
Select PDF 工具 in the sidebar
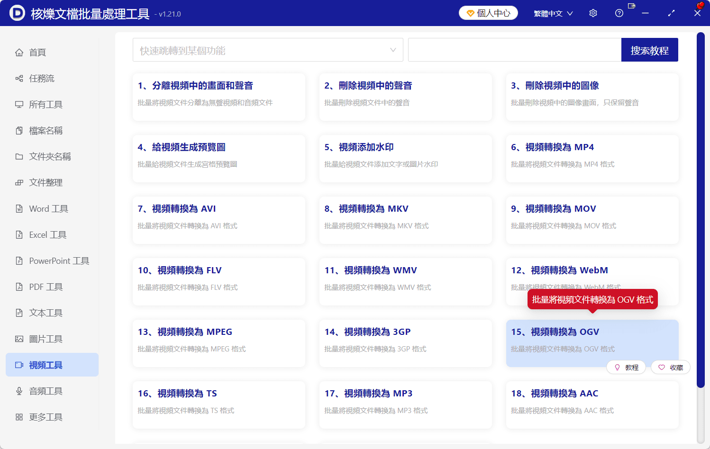pos(52,287)
